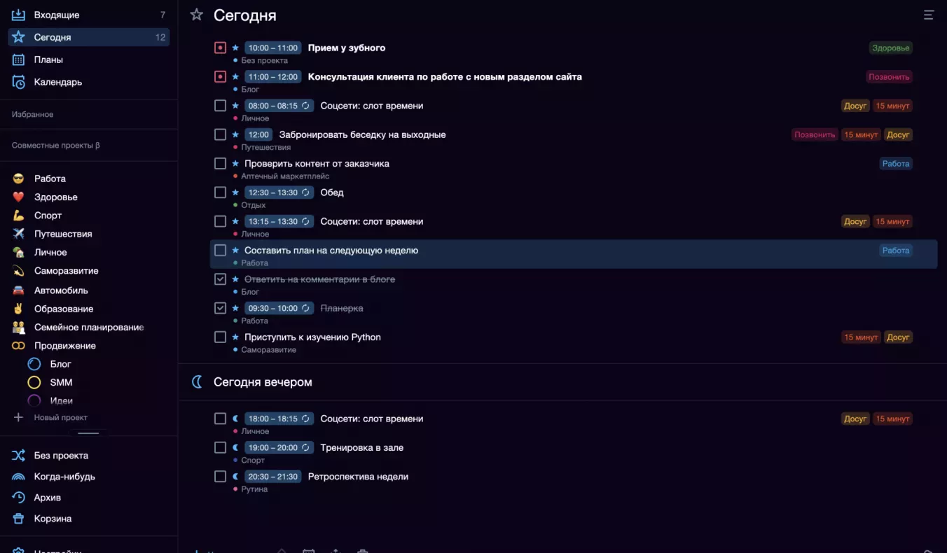Select purple Идеи project circle
The image size is (947, 553).
tap(34, 400)
